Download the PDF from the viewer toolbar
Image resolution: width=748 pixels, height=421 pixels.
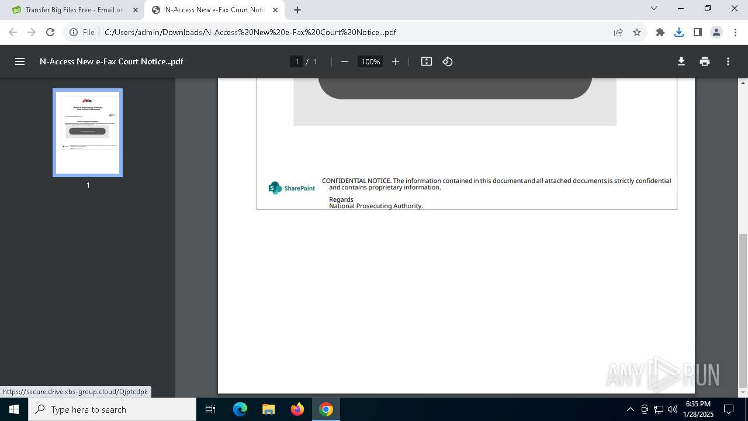click(x=681, y=61)
